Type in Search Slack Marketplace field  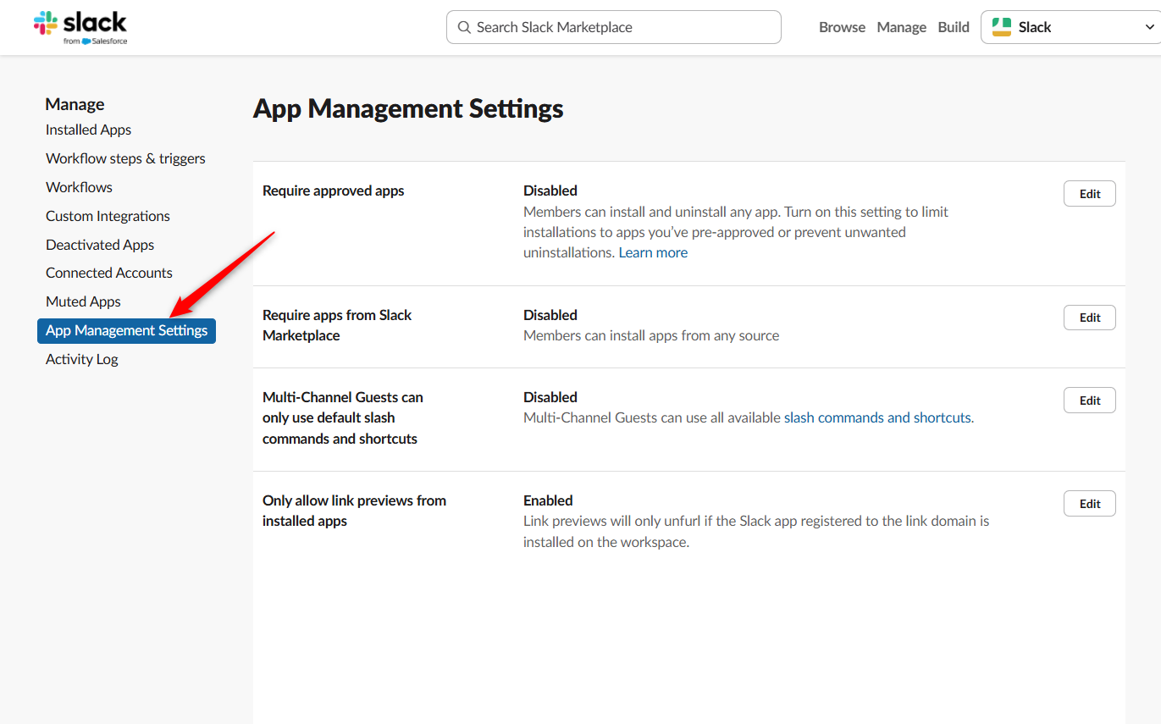tap(622, 27)
